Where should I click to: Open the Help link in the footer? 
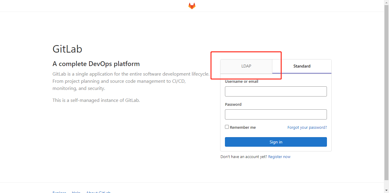(76, 192)
